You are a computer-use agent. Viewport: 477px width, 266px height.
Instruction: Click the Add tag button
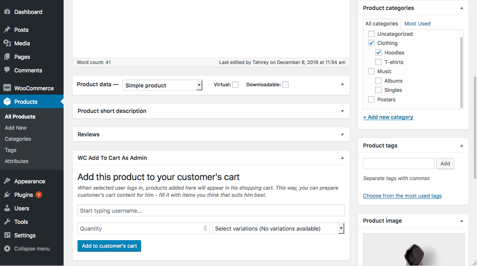pyautogui.click(x=445, y=163)
